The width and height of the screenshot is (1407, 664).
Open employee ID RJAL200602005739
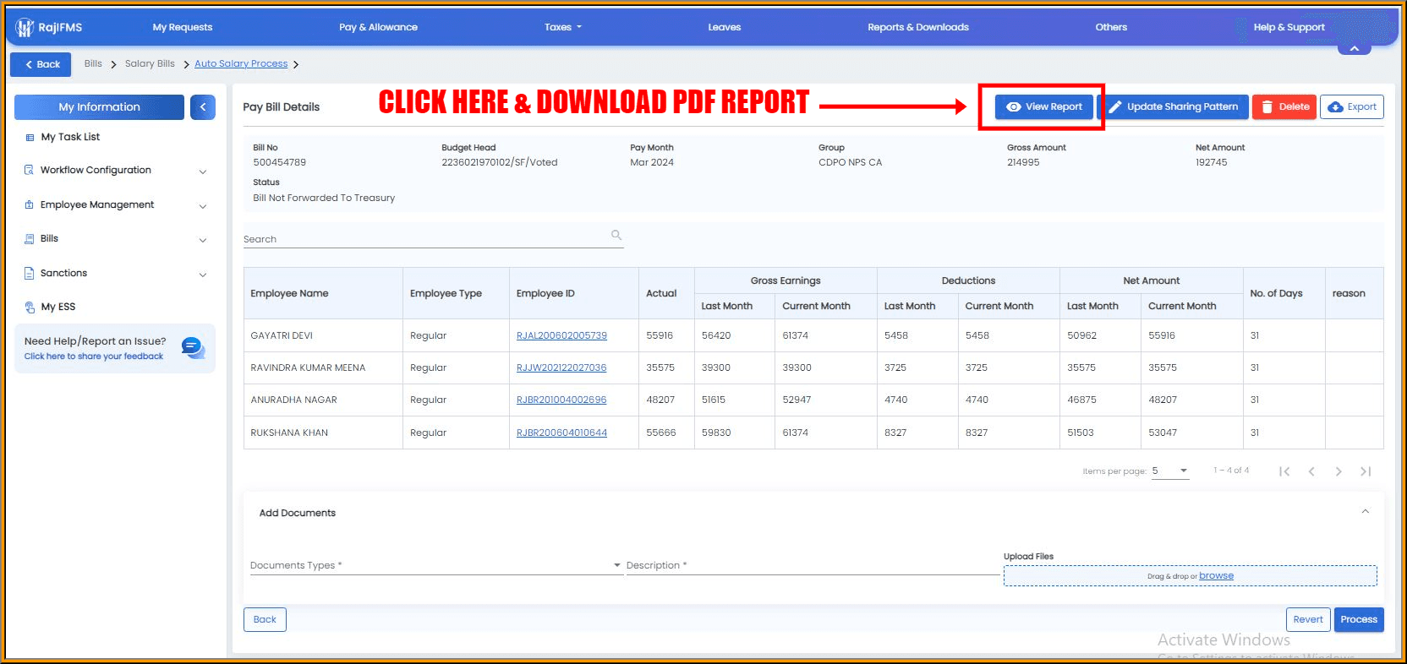pyautogui.click(x=561, y=335)
